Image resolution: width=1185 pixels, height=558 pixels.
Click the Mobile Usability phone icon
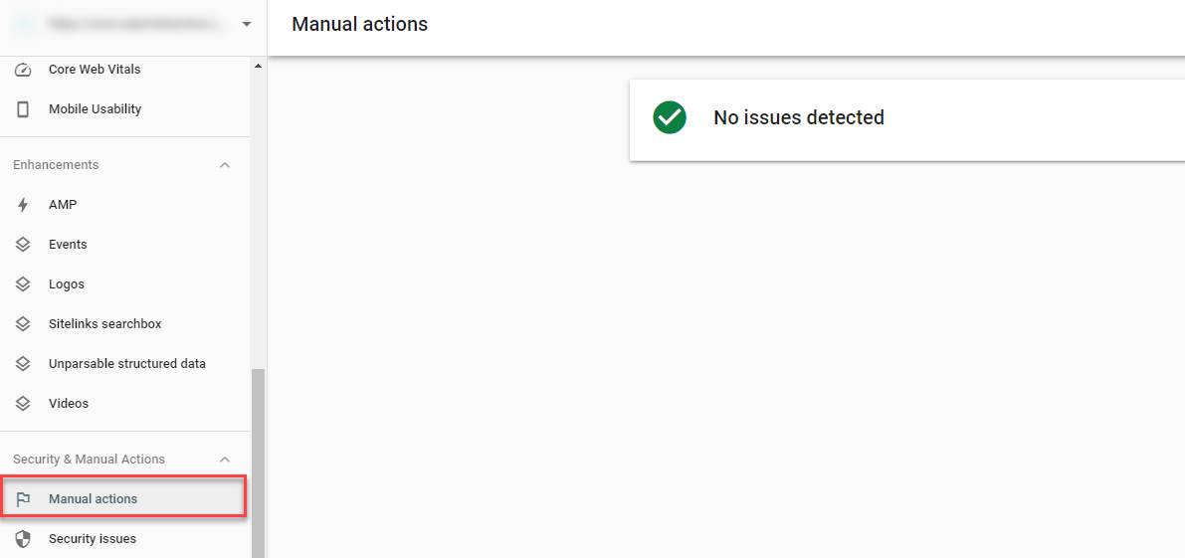pyautogui.click(x=23, y=109)
